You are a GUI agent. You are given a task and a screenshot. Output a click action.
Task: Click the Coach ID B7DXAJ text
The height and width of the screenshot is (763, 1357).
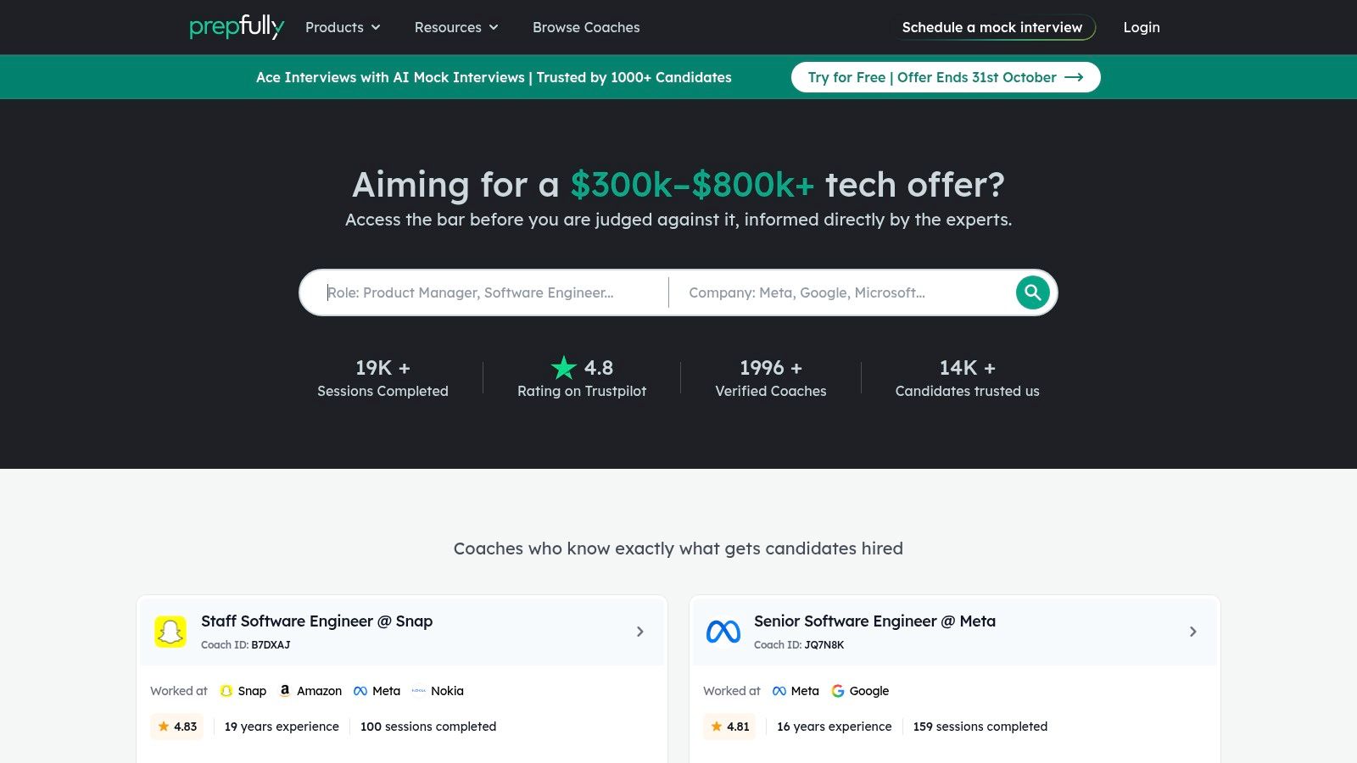point(246,645)
